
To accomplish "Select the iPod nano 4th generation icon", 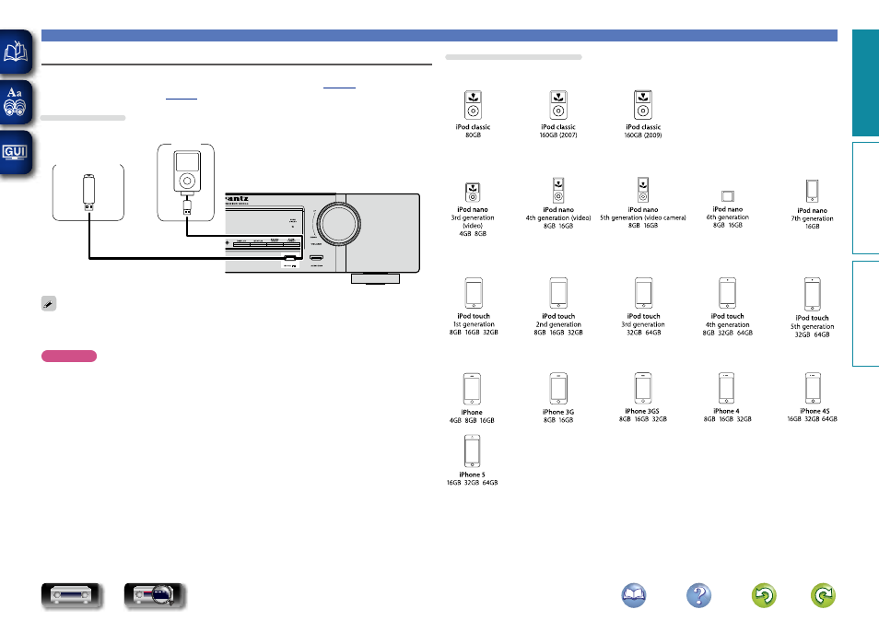I will tap(558, 190).
